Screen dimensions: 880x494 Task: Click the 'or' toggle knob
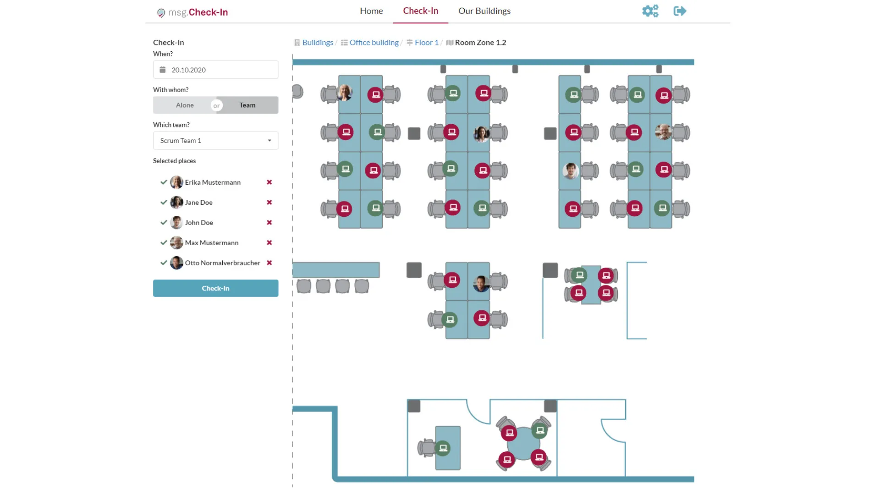click(x=216, y=106)
